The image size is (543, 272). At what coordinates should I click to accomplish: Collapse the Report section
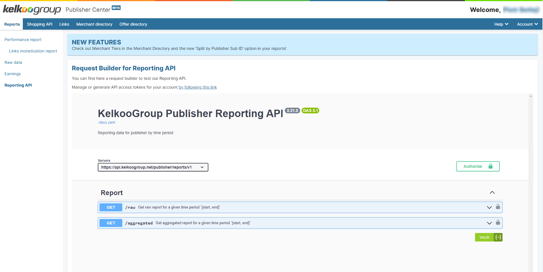[x=492, y=193]
